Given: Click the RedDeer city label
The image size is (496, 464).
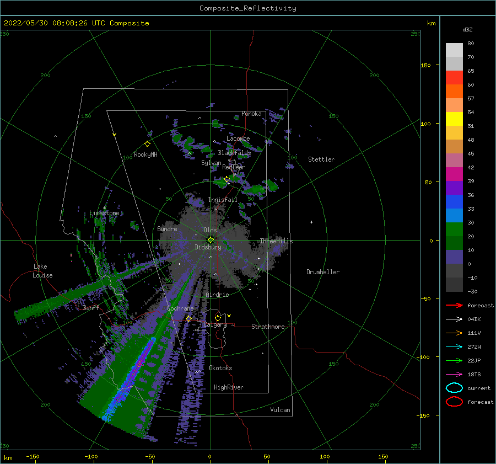Looking at the screenshot, I should (x=234, y=167).
